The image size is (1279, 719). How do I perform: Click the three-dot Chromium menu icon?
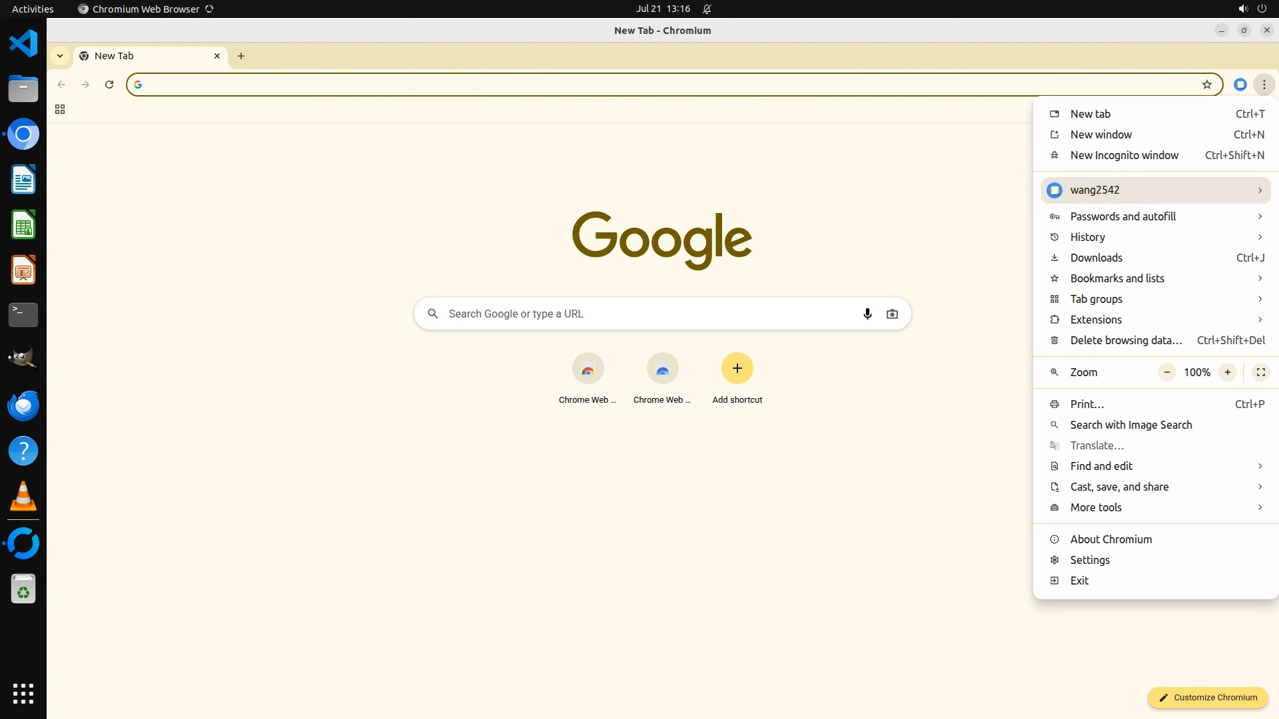click(x=1264, y=85)
